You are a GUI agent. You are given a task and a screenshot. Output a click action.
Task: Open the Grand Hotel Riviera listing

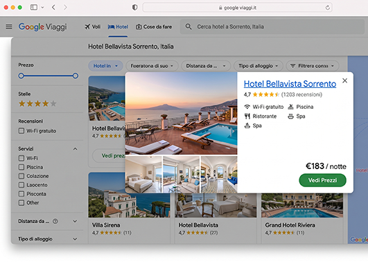pos(290,225)
